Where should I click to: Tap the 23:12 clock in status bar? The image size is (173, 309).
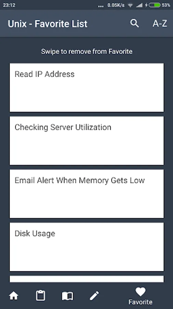coord(9,5)
